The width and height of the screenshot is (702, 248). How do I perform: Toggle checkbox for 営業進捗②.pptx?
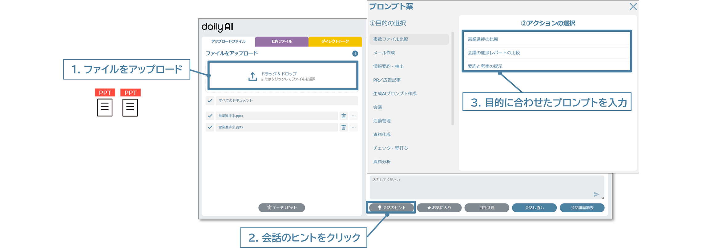coord(210,127)
